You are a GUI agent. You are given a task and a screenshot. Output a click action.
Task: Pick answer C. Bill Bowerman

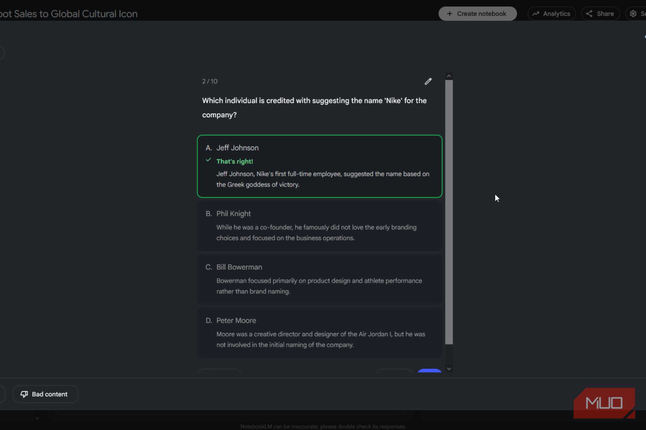(320, 279)
